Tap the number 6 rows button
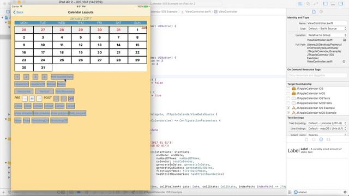The height and width of the screenshot is (196, 349). pos(44,77)
